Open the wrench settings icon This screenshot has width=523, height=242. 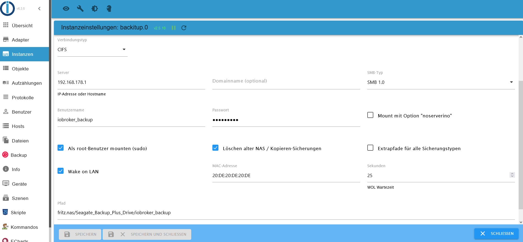point(80,9)
